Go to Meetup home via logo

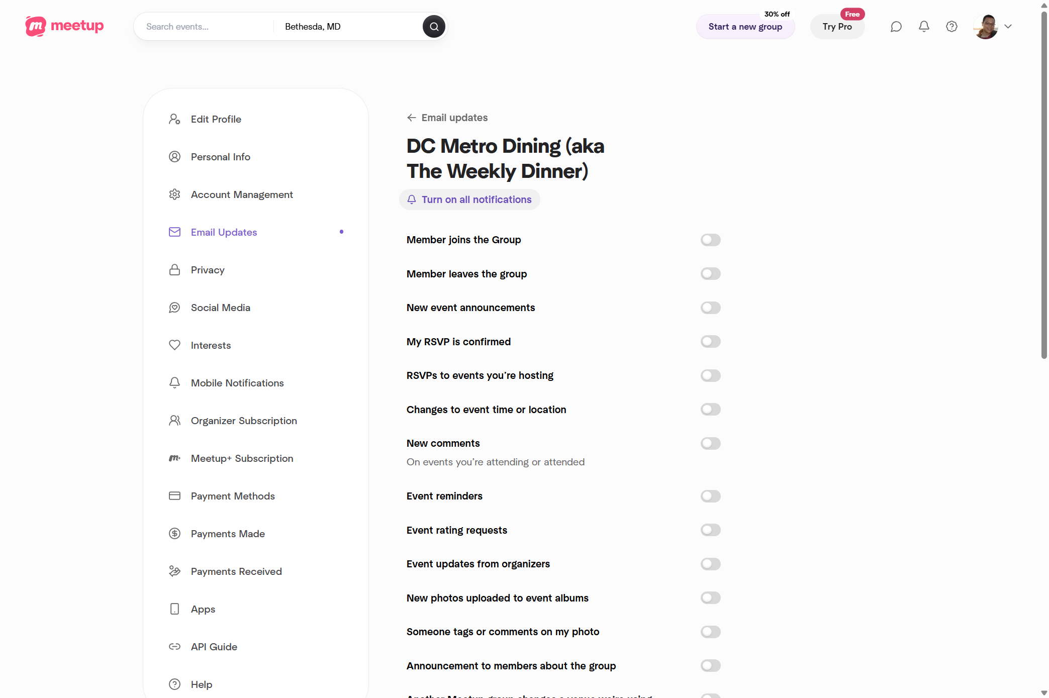point(64,26)
